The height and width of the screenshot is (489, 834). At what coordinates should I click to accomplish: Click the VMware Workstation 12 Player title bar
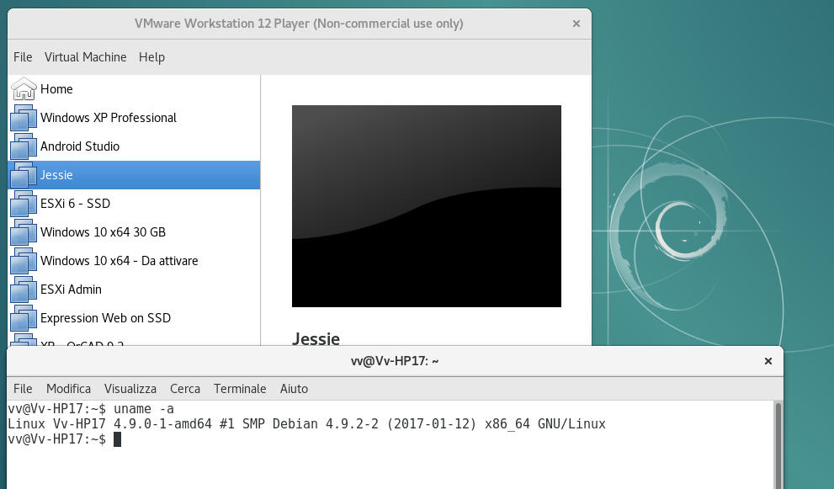[299, 24]
